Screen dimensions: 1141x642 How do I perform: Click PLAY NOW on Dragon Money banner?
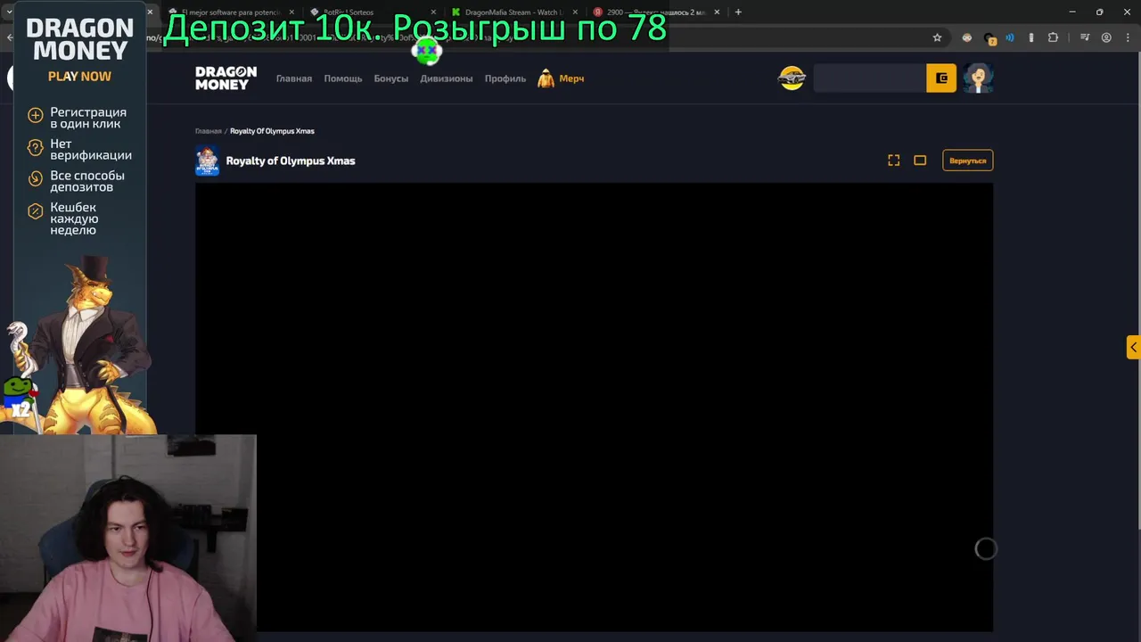click(x=79, y=77)
